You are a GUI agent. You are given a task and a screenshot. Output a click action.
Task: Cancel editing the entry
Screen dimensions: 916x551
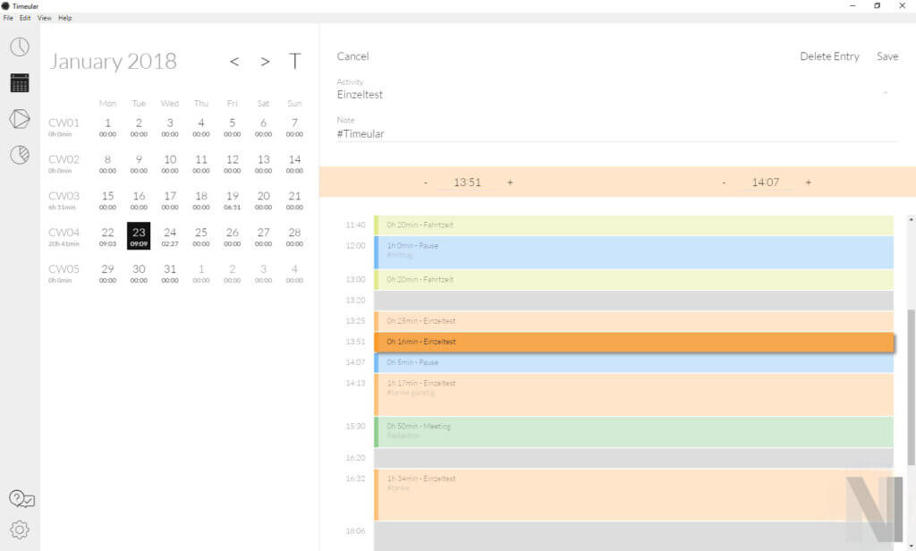pyautogui.click(x=352, y=56)
